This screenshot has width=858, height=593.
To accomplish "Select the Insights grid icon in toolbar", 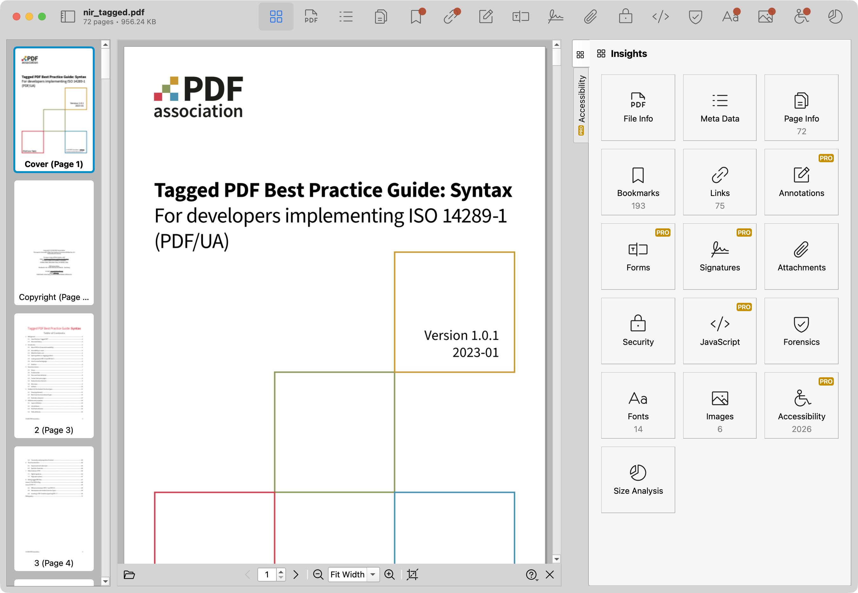I will point(276,17).
